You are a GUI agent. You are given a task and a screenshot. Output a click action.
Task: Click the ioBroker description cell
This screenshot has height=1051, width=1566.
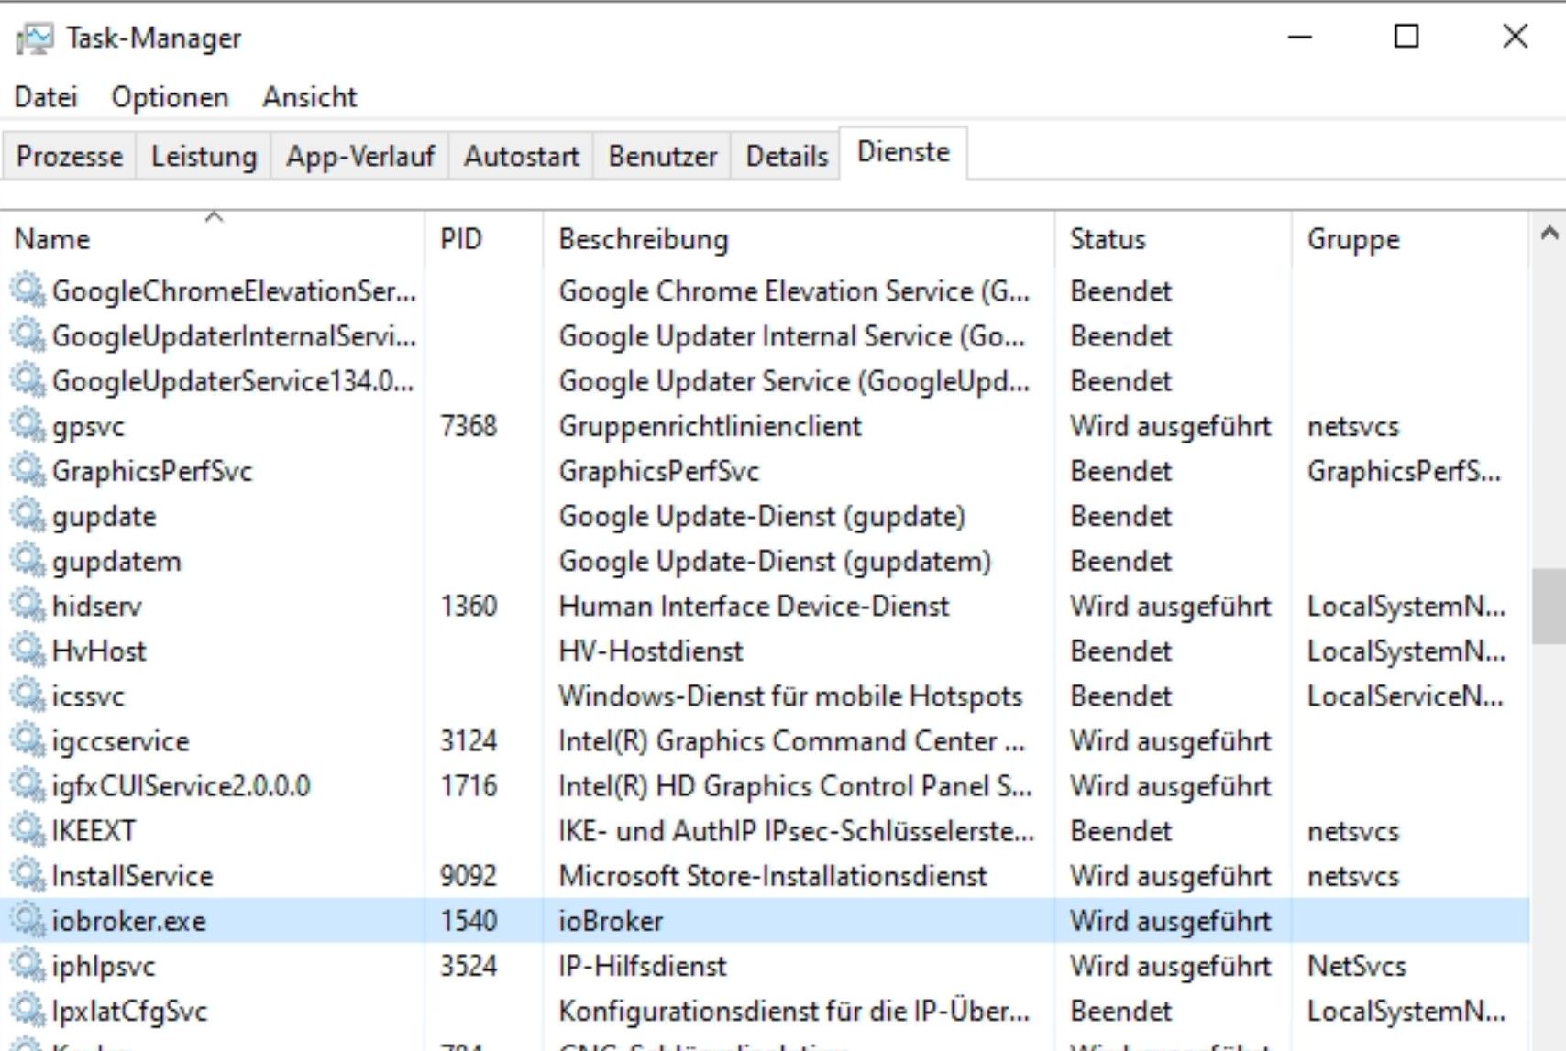pos(611,920)
